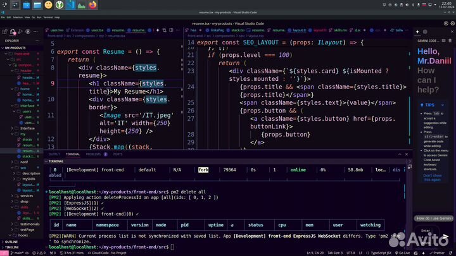Launch Firefox from the taskbar
The height and width of the screenshot is (256, 456).
(x=92, y=5)
